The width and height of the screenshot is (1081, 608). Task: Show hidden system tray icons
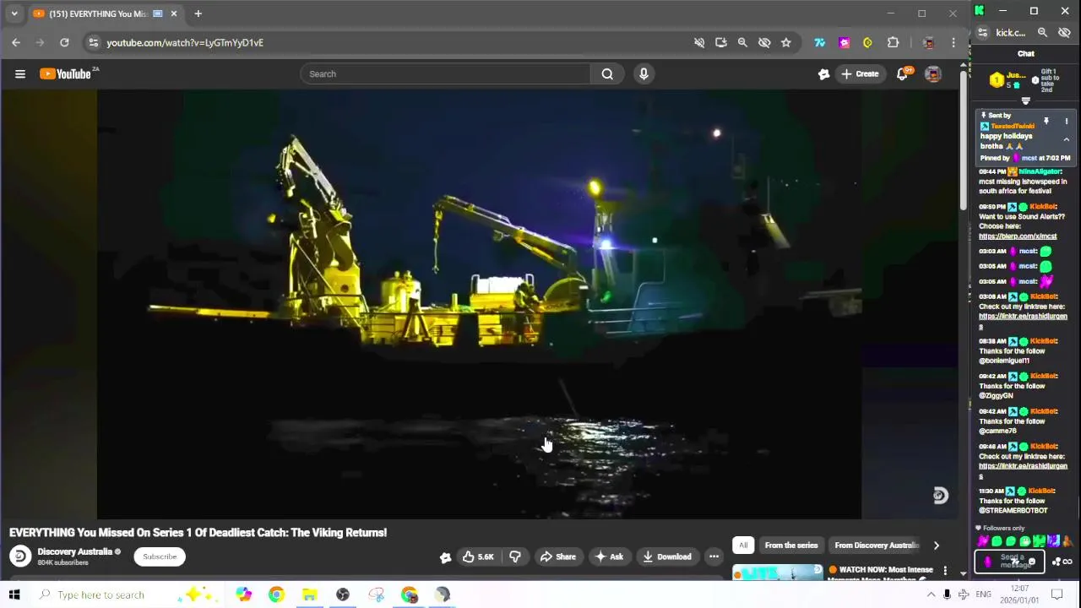931,594
